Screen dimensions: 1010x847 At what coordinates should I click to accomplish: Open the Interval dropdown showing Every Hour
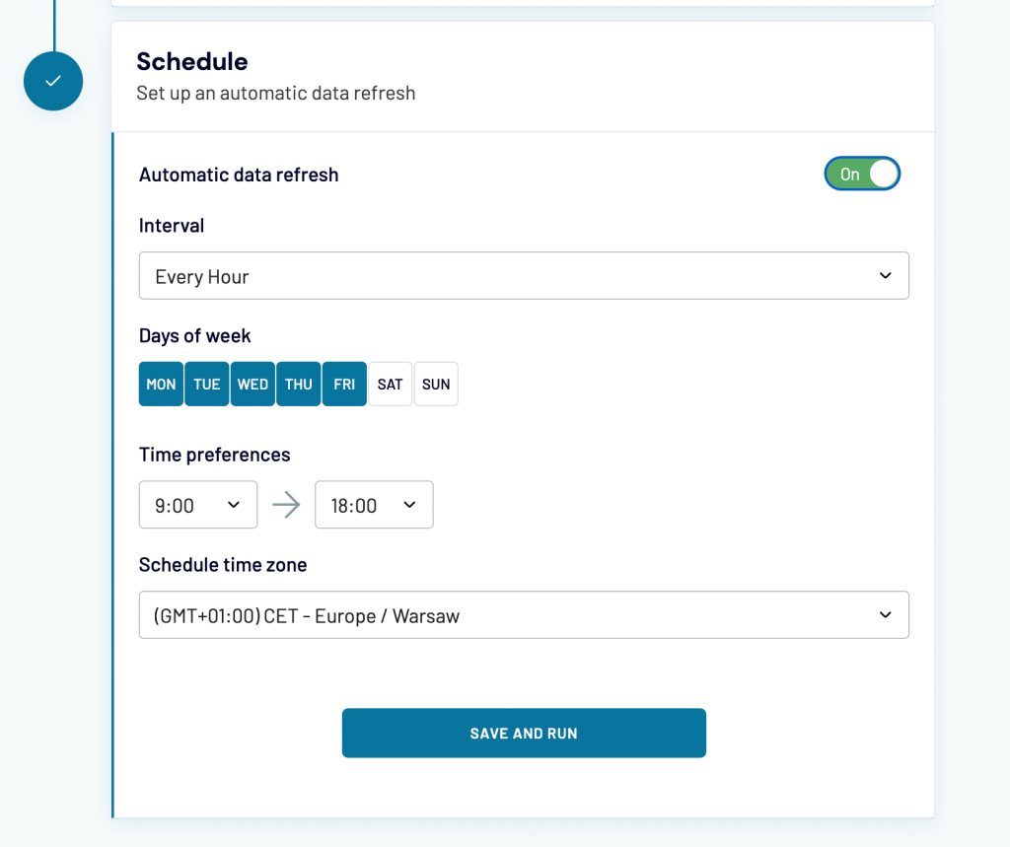pyautogui.click(x=524, y=276)
